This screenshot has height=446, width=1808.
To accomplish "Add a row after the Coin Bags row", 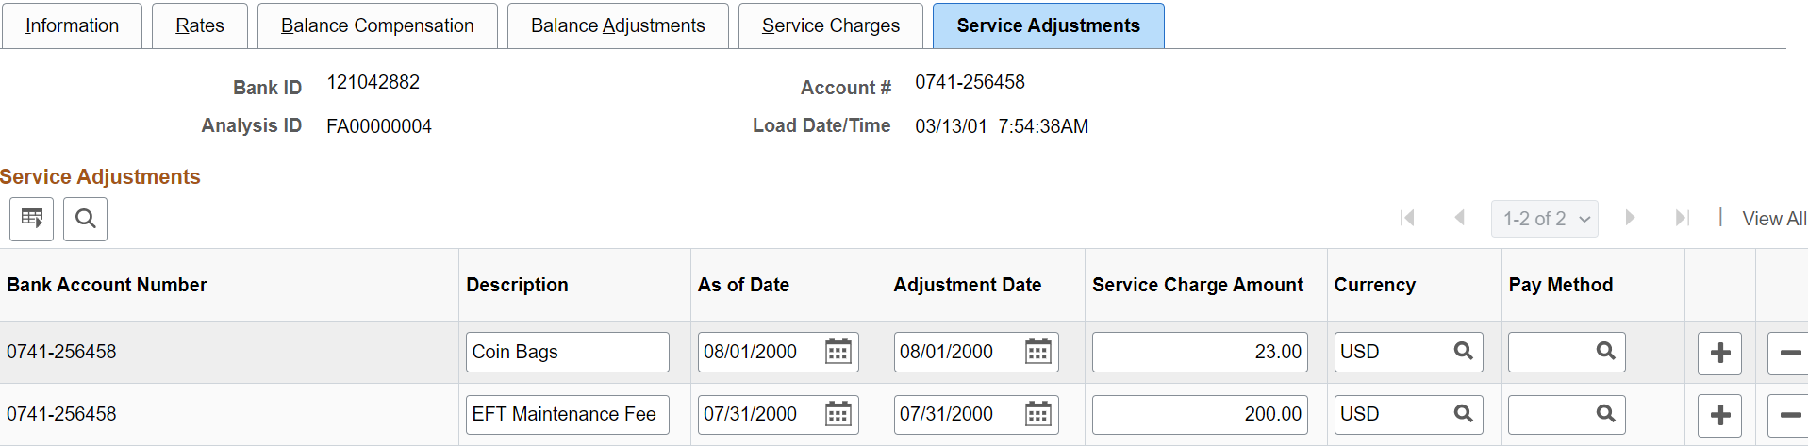I will (x=1720, y=353).
